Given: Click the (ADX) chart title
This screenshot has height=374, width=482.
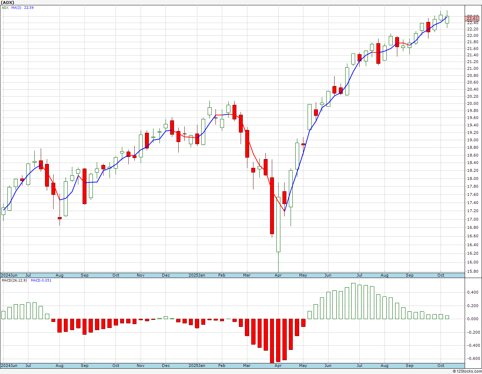Looking at the screenshot, I should (x=7, y=2).
